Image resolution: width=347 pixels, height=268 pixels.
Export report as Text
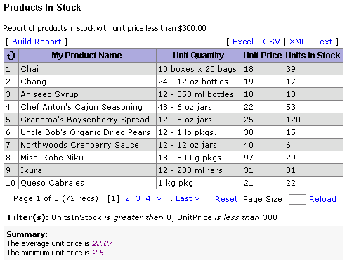(323, 42)
